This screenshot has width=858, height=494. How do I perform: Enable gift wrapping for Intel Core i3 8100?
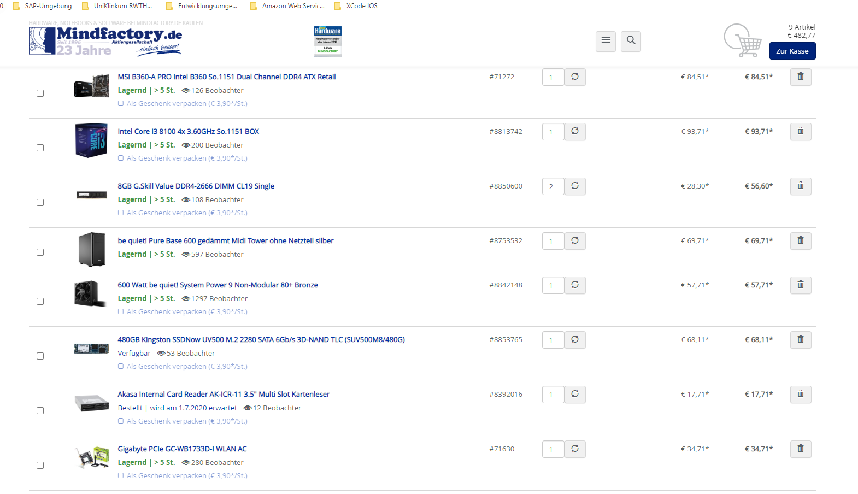pos(121,158)
